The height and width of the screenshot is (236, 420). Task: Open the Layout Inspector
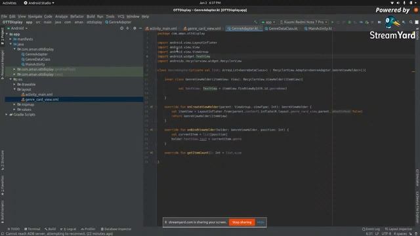pos(398,229)
